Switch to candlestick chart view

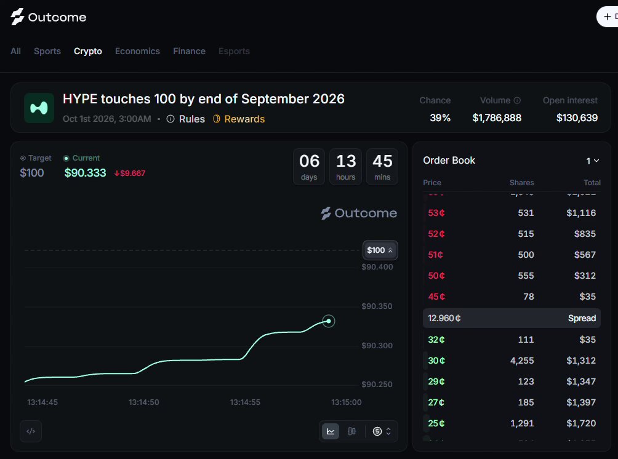click(x=352, y=431)
